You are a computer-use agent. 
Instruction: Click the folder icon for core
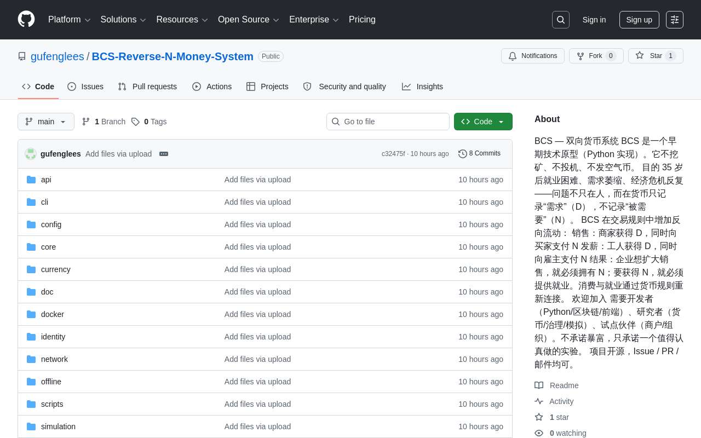click(x=31, y=247)
